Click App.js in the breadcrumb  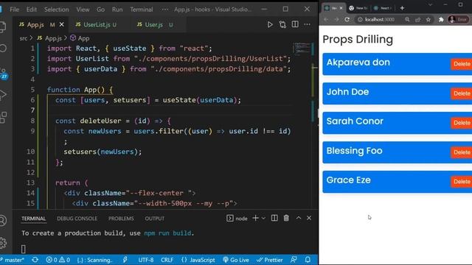point(49,38)
